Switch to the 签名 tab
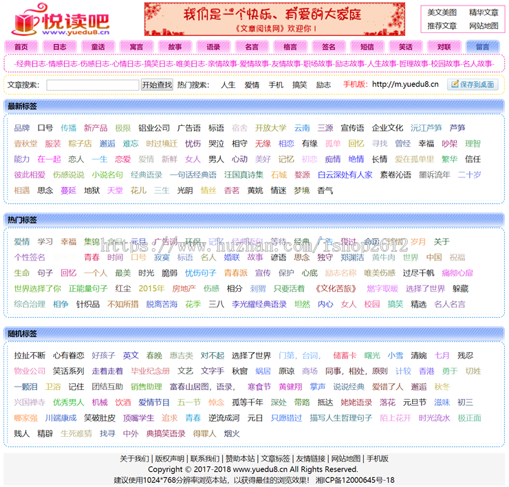 [329, 47]
